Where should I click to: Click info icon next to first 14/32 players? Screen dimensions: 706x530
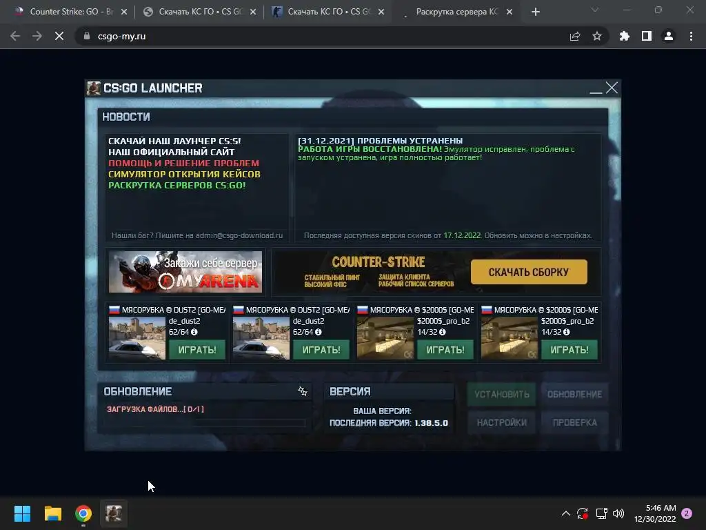click(443, 332)
